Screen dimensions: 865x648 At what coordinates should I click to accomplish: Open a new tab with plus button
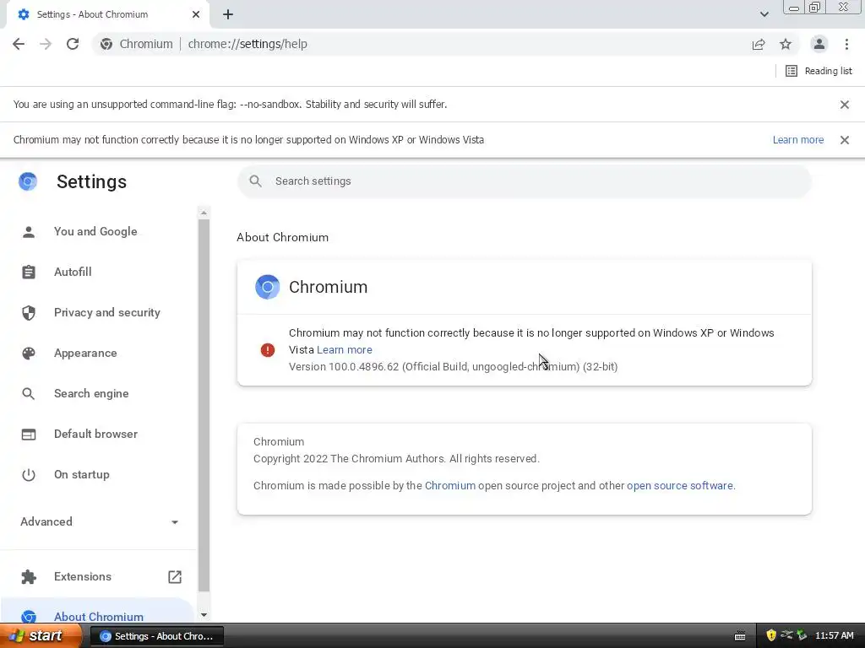tap(228, 14)
